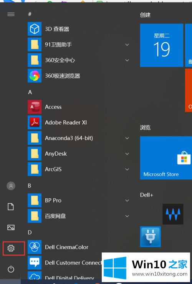Click the ArcGIS folder icon

point(35,169)
